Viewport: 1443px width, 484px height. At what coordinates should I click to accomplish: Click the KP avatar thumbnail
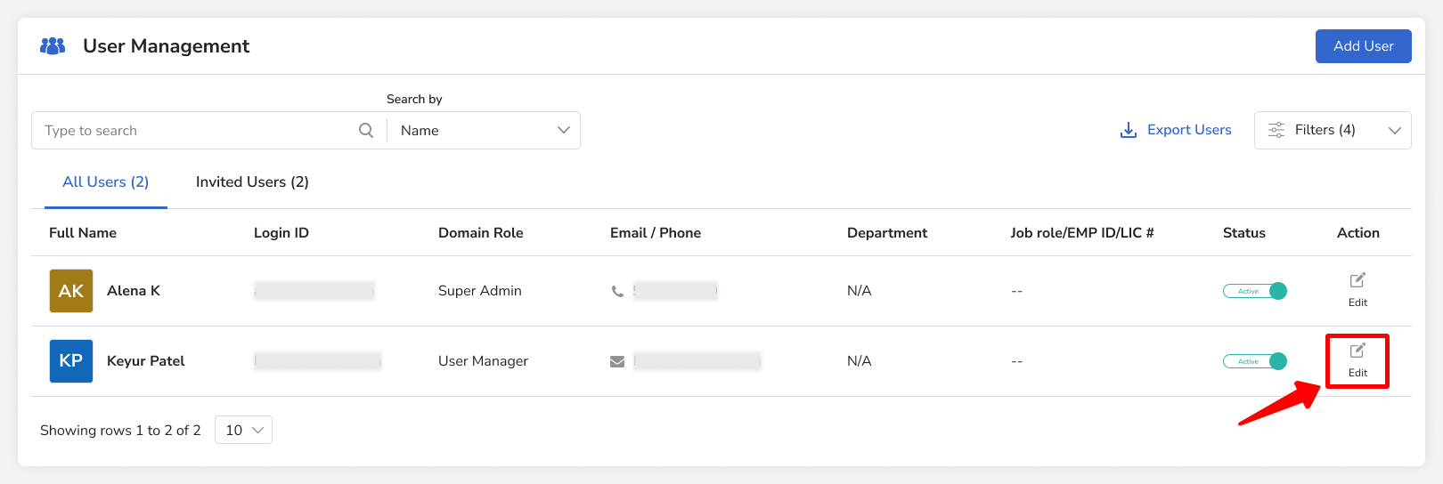[x=71, y=361]
